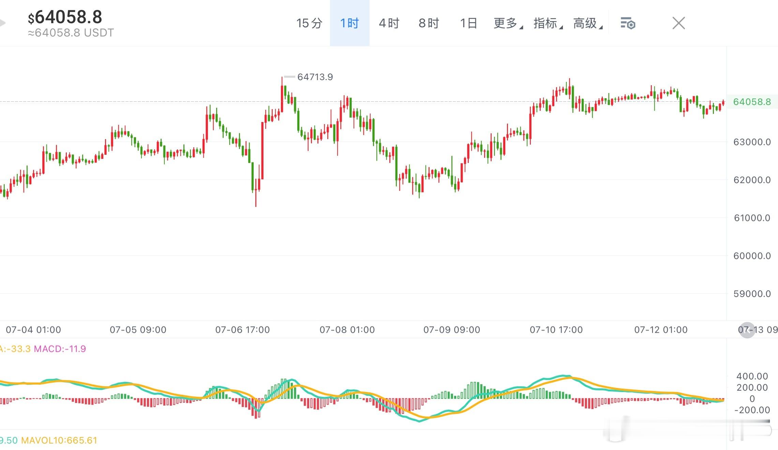Switch to the 4时 timeframe
This screenshot has height=450, width=778.
click(389, 23)
